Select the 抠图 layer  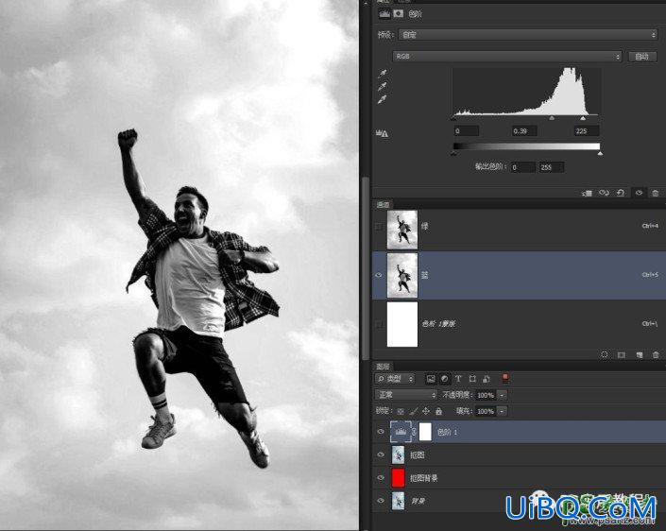[519, 454]
